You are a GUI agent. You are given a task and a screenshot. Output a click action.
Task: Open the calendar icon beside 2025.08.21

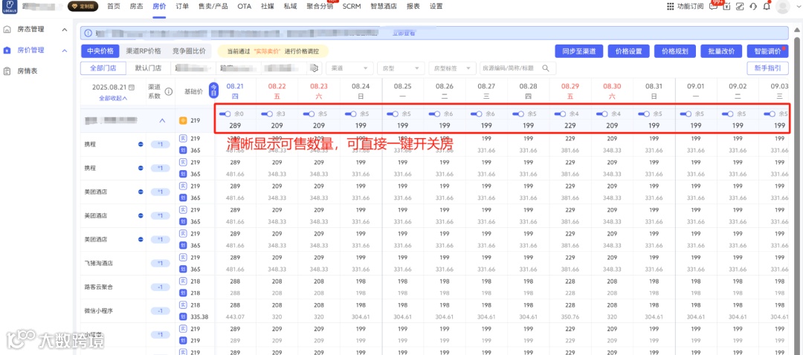(x=132, y=88)
